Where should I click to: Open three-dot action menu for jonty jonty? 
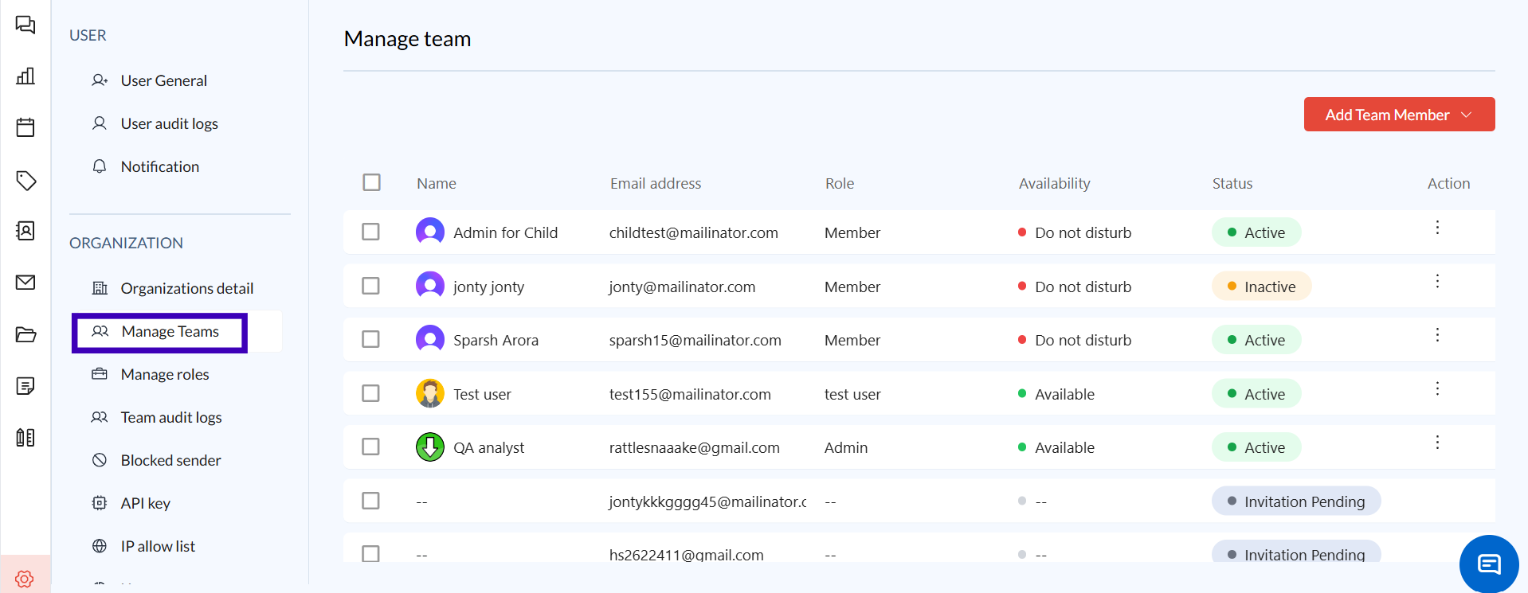click(x=1437, y=281)
